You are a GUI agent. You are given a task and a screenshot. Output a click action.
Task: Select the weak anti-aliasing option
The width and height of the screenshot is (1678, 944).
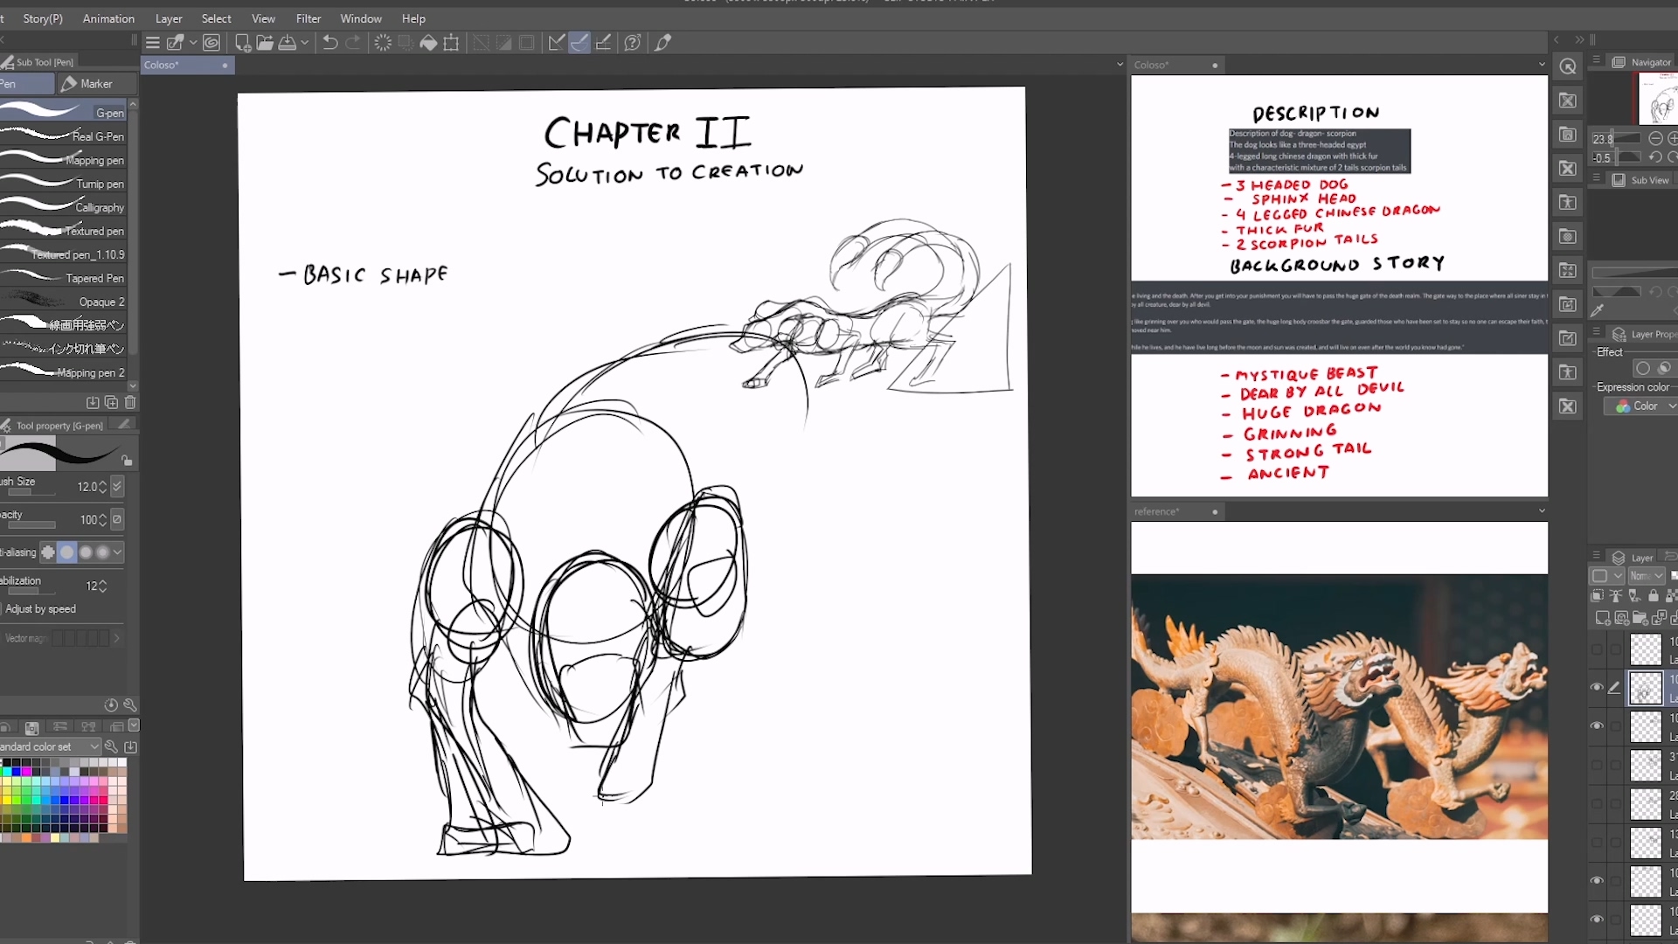(x=66, y=552)
